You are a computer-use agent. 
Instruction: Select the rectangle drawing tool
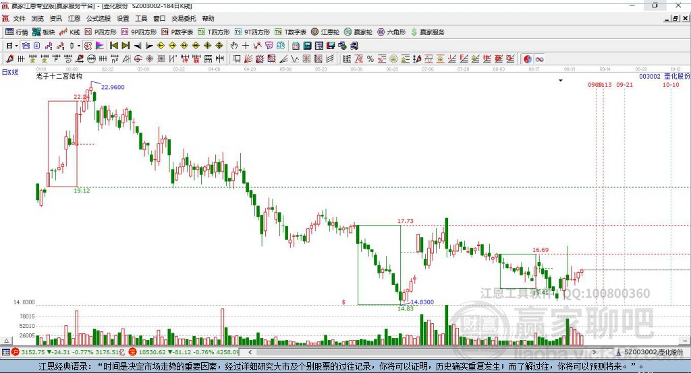point(237,59)
